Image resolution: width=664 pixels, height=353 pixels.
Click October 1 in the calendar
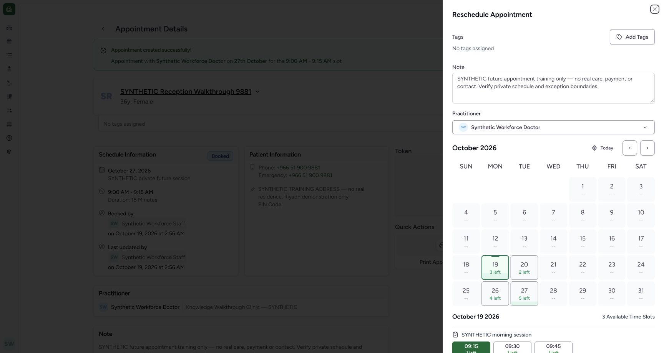[583, 189]
